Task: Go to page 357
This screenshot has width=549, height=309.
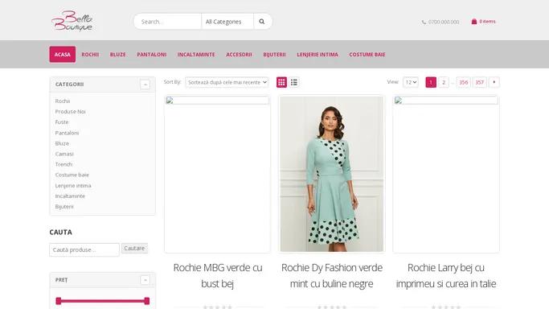Action: pyautogui.click(x=479, y=82)
